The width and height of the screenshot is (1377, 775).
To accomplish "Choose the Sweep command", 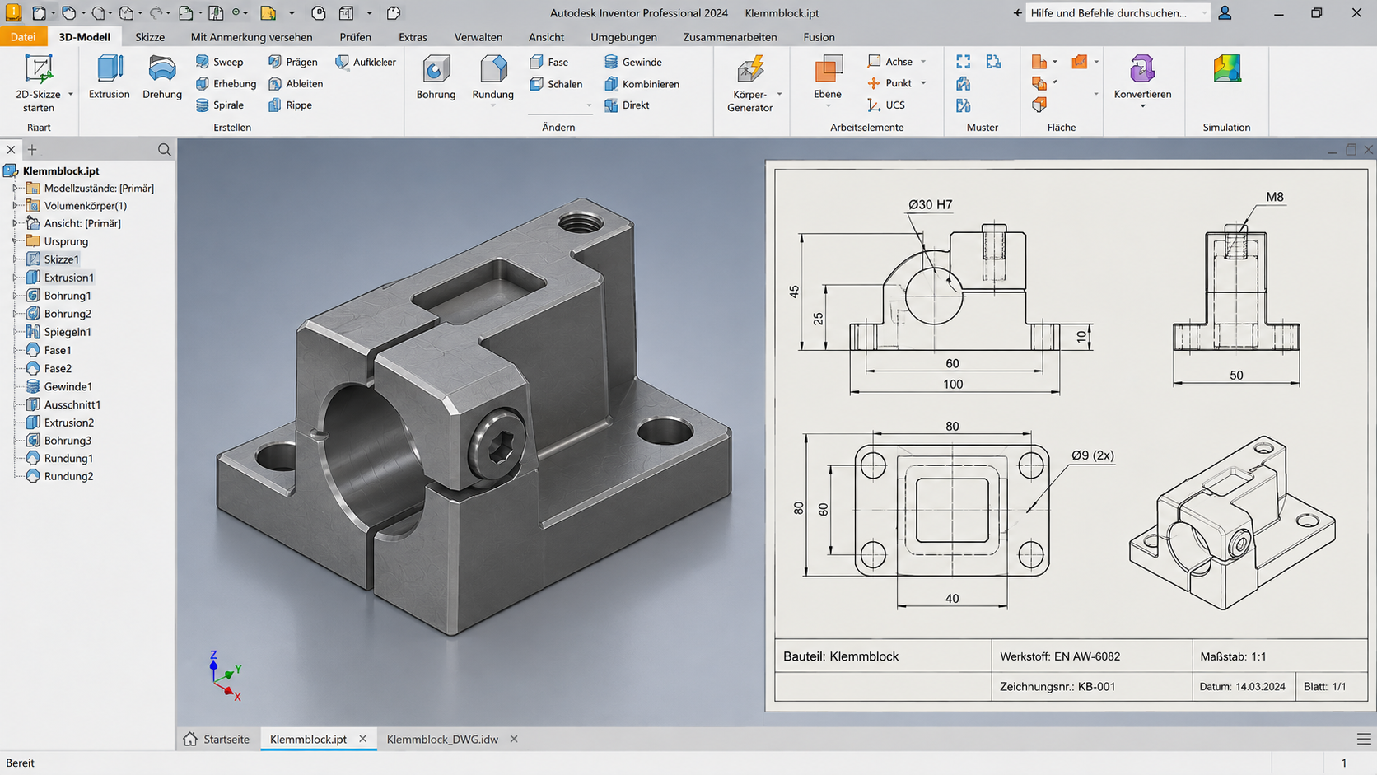I will (219, 62).
